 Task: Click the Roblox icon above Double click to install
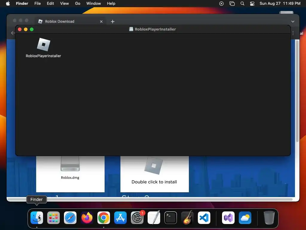[154, 165]
